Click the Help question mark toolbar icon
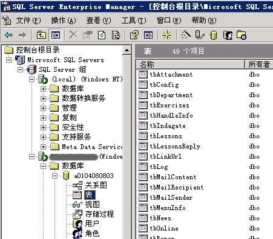The width and height of the screenshot is (273, 239). [x=134, y=35]
